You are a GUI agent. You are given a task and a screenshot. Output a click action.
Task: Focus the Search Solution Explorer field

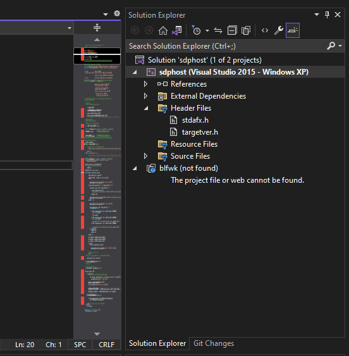point(227,46)
